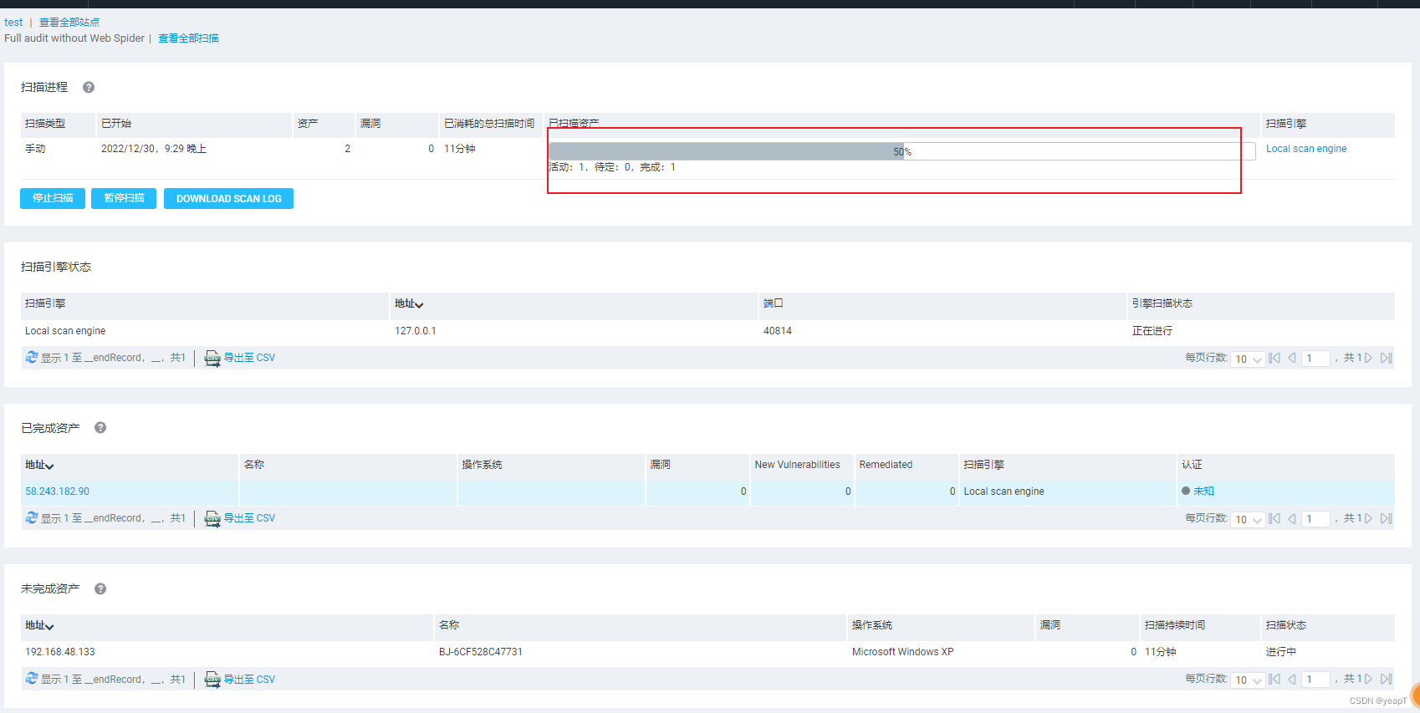Go to previous page in incomplete assets table
The image size is (1420, 713).
point(1292,680)
